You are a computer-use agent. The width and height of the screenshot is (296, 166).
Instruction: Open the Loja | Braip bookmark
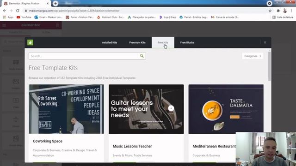click(167, 17)
